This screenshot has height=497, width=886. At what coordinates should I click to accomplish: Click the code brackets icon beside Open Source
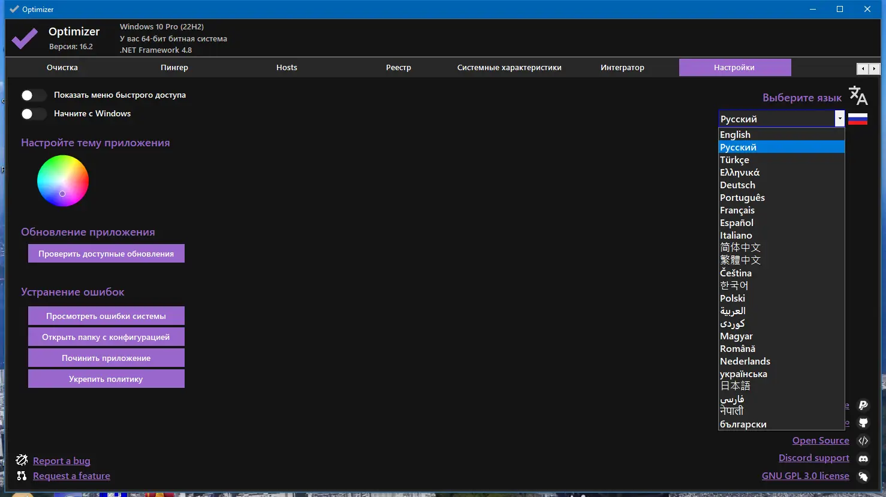coord(863,441)
